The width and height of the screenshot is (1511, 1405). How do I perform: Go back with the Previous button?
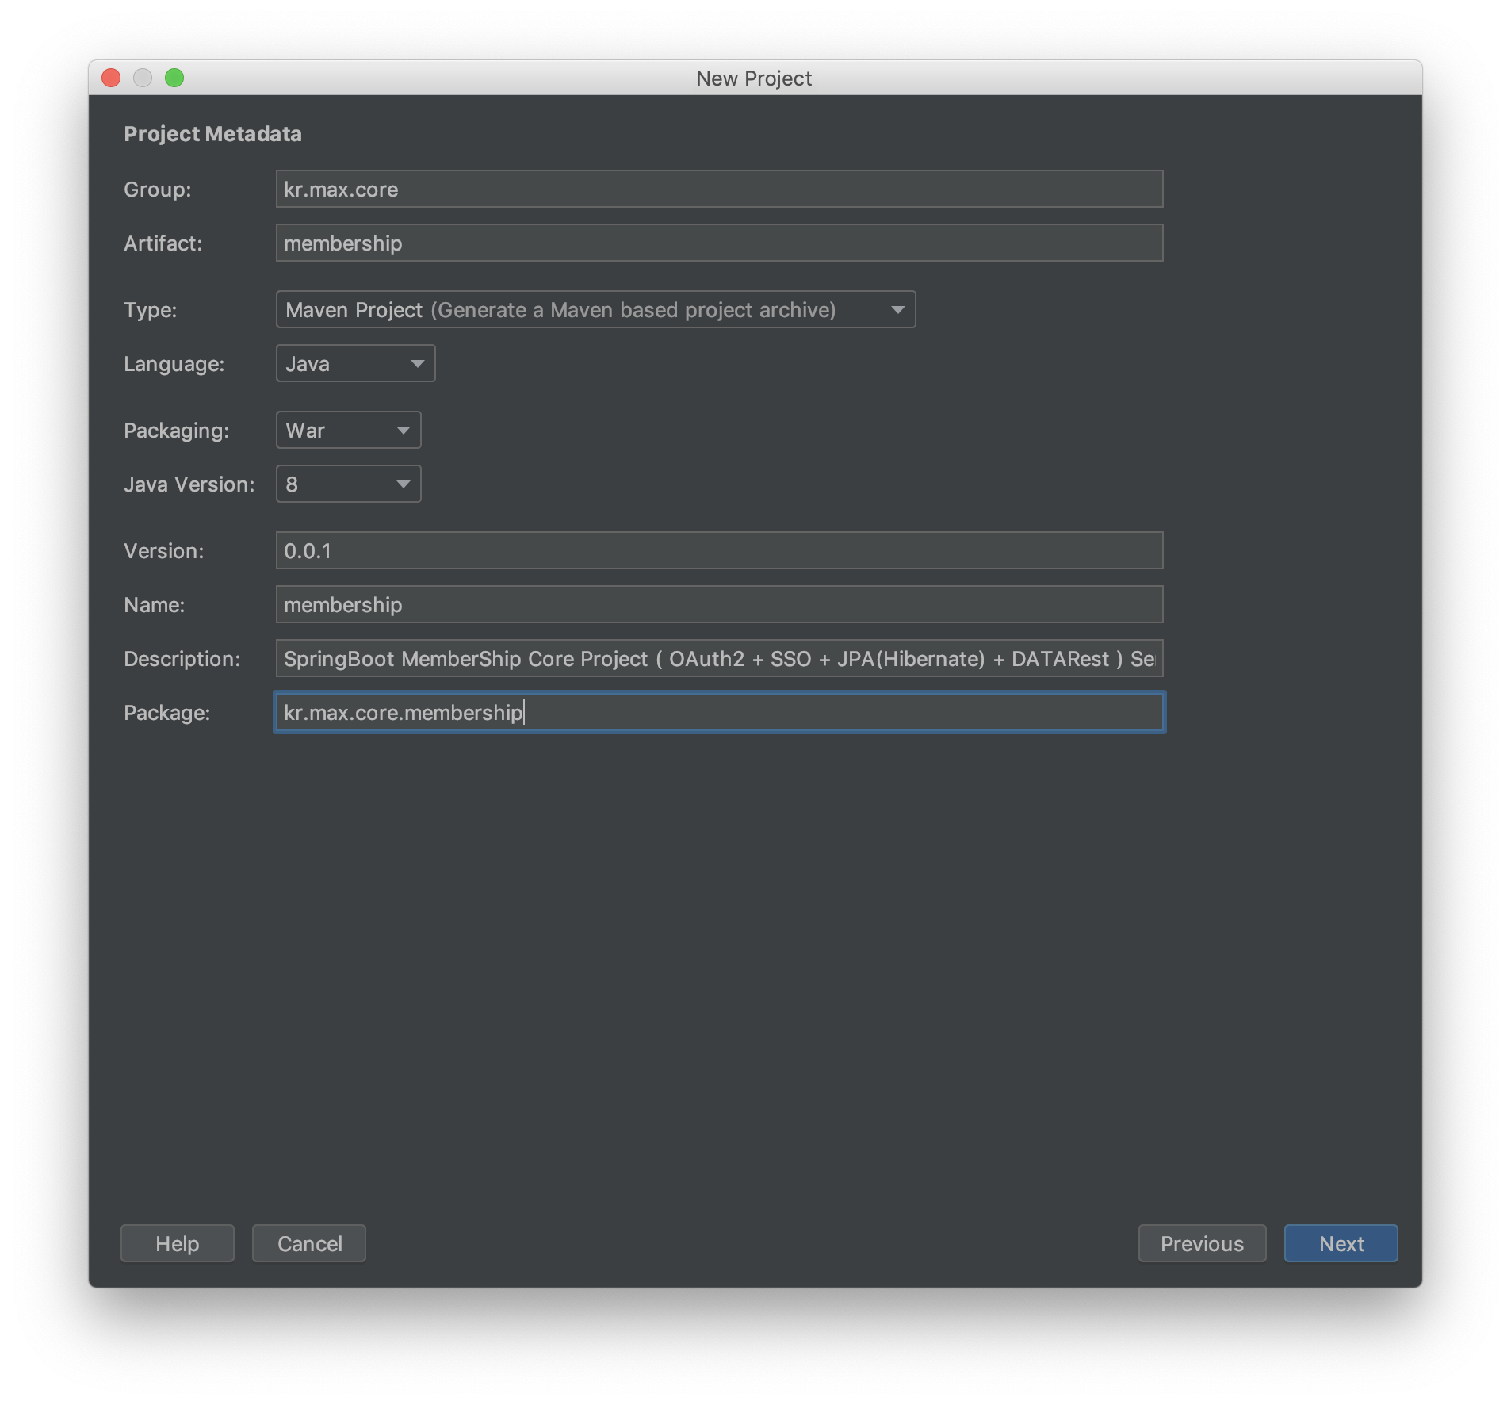[x=1202, y=1243]
